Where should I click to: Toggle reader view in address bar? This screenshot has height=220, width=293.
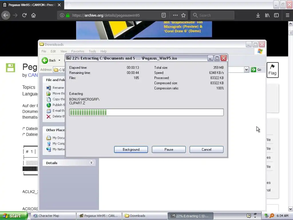click(163, 15)
